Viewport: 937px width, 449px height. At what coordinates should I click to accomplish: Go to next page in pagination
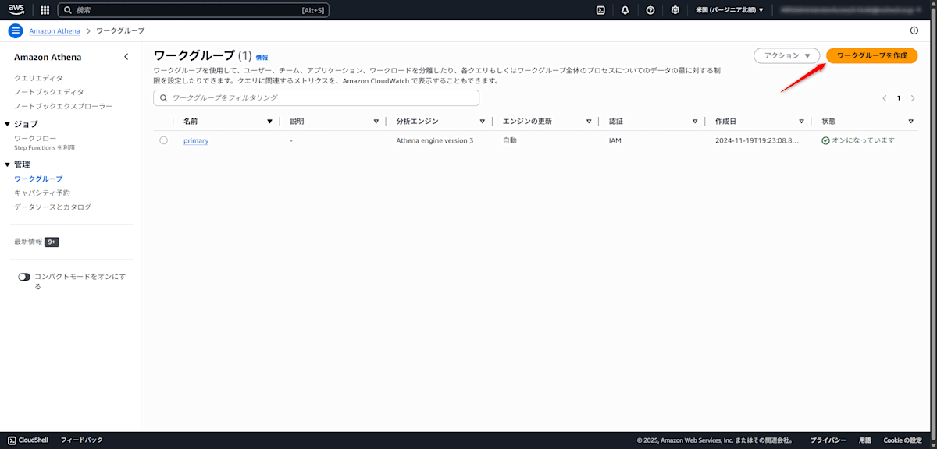click(913, 98)
